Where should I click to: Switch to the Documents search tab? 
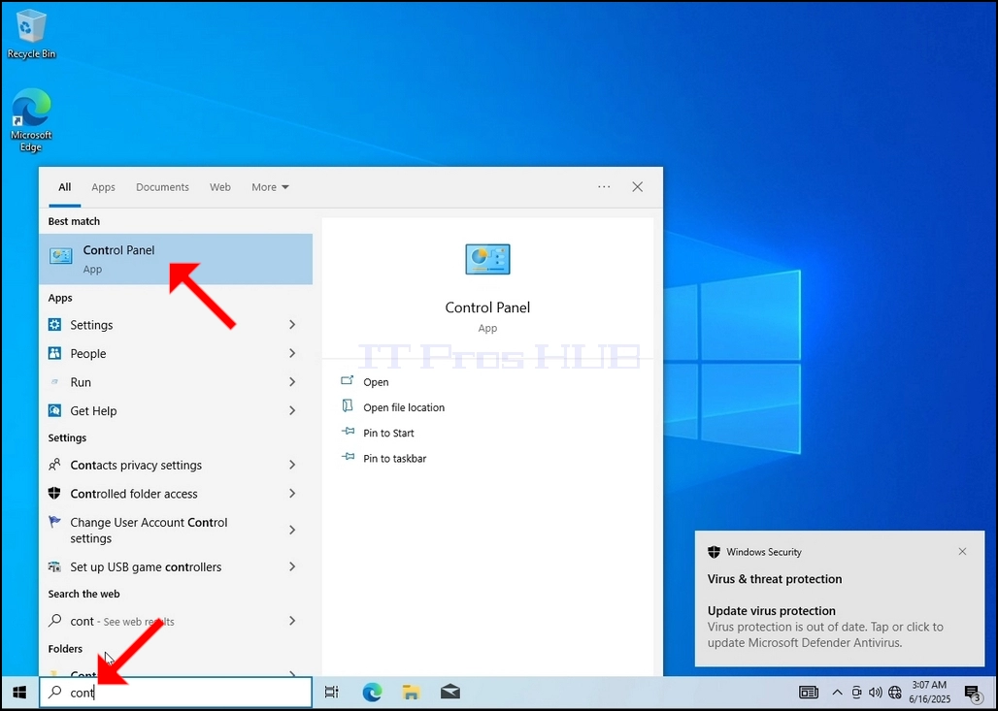click(162, 187)
